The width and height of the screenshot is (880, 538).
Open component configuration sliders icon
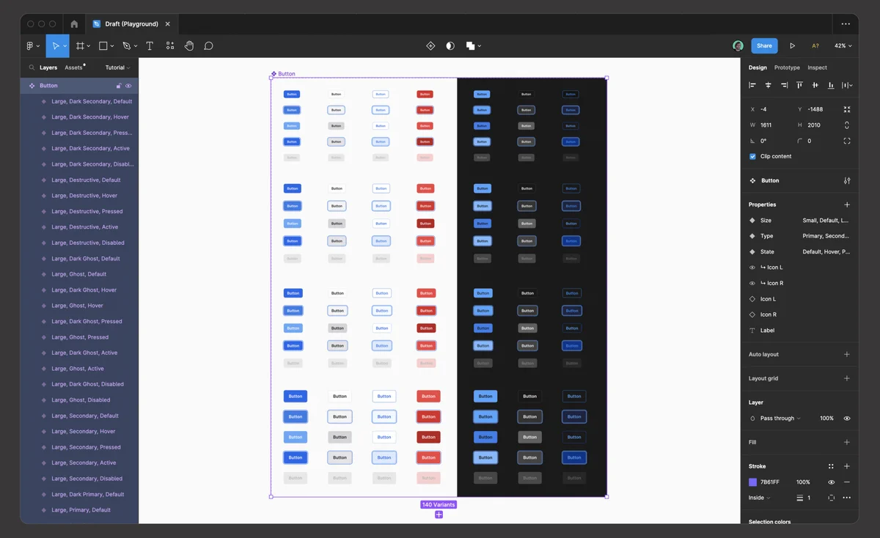(x=847, y=180)
